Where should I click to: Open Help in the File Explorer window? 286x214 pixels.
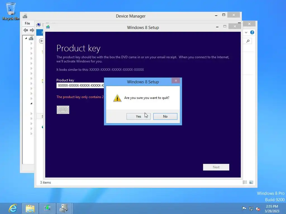click(x=252, y=32)
